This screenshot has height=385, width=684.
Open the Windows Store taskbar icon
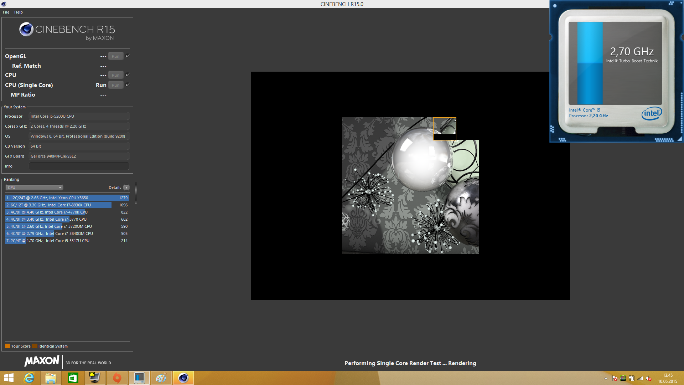pos(73,378)
